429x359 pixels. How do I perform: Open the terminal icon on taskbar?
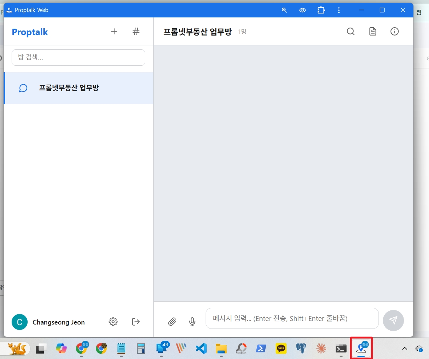coord(341,348)
